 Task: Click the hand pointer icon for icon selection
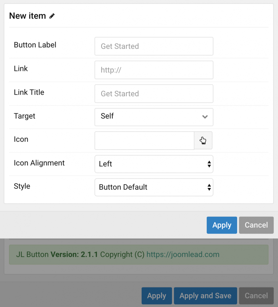coord(203,140)
